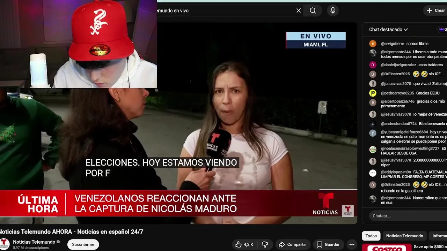The width and height of the screenshot is (447, 251).
Task: Click the Noticias Telemundo channel avatar
Action: coord(4,244)
